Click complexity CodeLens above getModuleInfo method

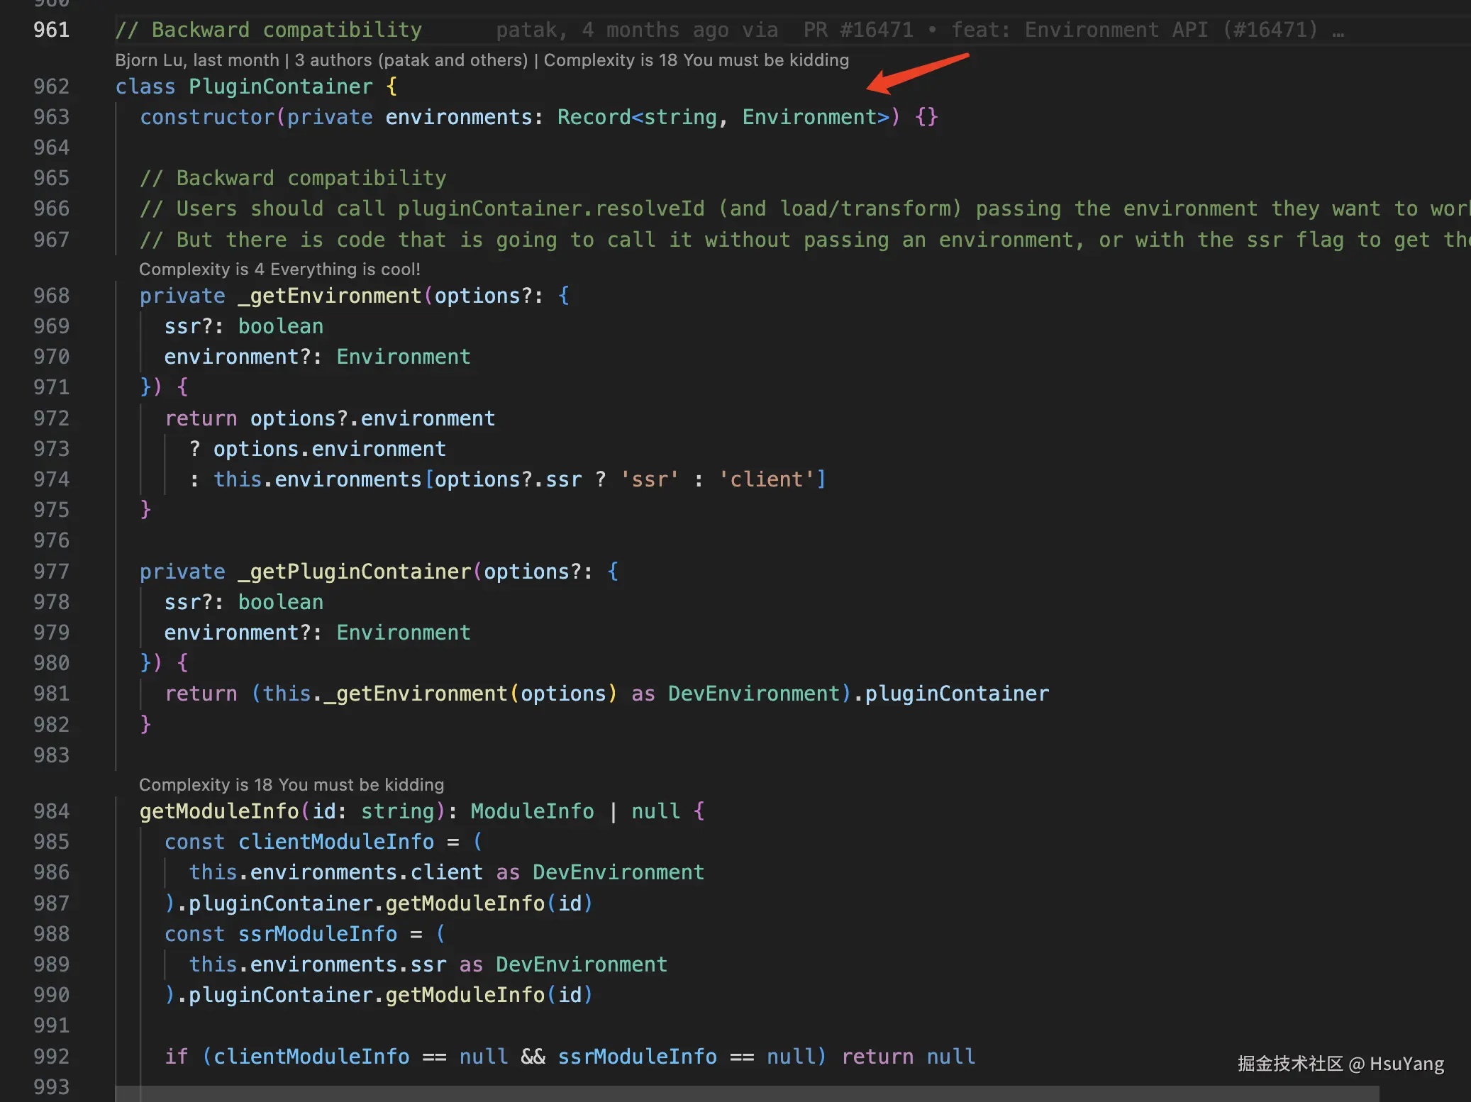click(x=291, y=785)
